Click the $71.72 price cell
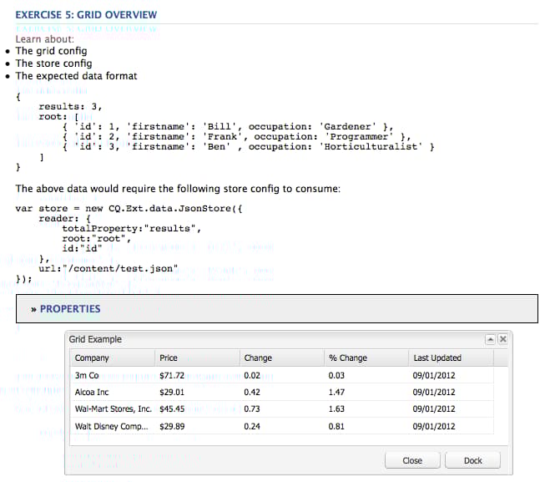Screen dimensions: 545x482 [x=171, y=376]
